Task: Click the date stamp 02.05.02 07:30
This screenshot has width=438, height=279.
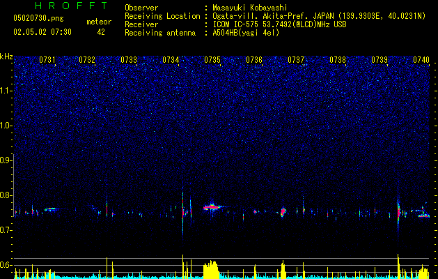Action: tap(42, 32)
